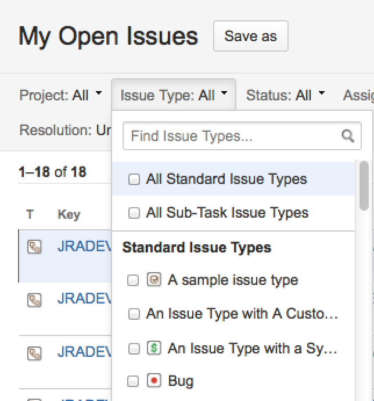Viewport: 374px width, 401px height.
Task: Check All Standard Issue Types checkbox
Action: coord(134,180)
